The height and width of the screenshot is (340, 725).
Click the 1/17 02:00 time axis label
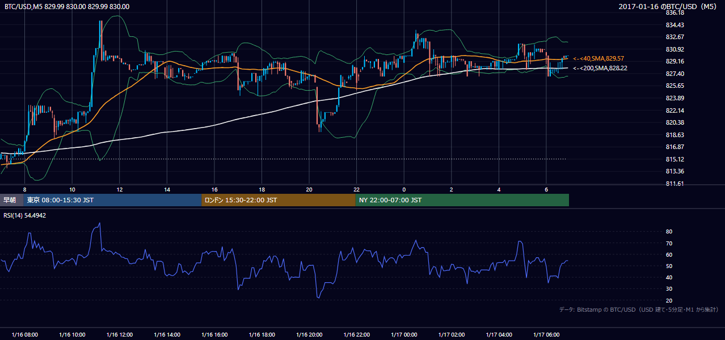pos(452,334)
